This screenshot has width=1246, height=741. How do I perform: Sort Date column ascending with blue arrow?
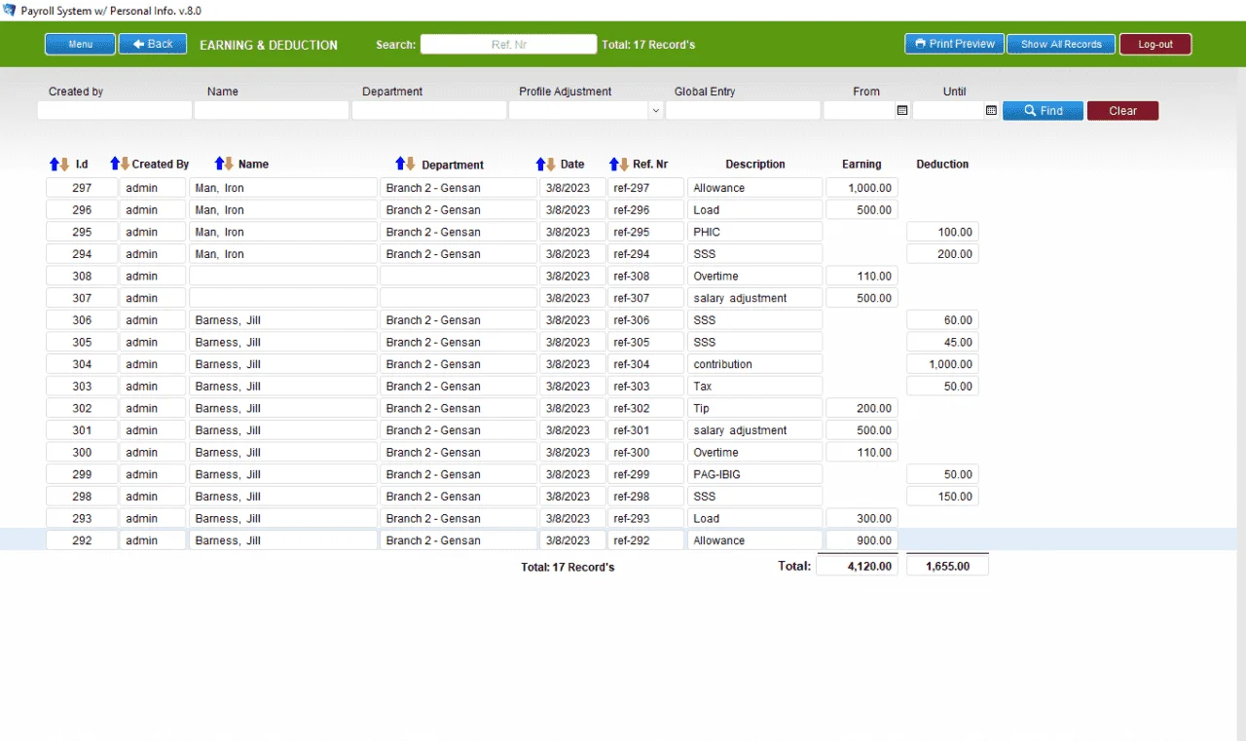tap(540, 164)
